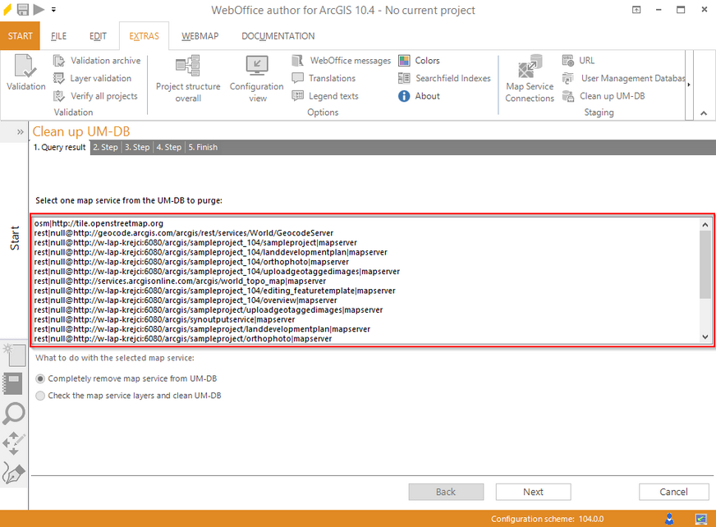Open Configuration view

pyautogui.click(x=257, y=79)
